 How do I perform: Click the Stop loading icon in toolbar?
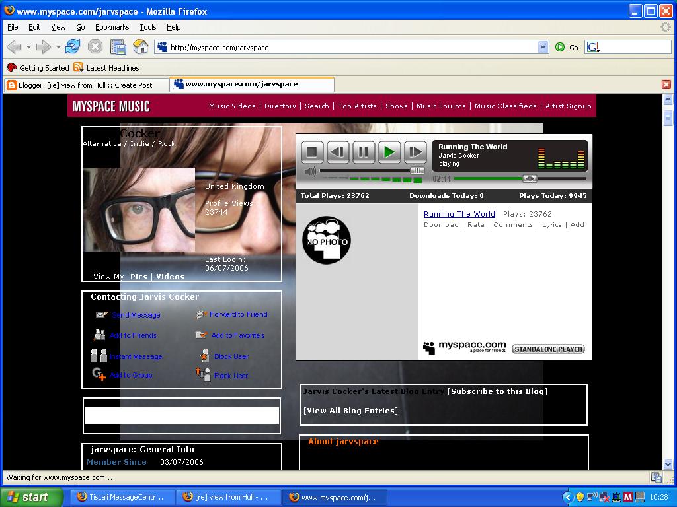pos(95,47)
